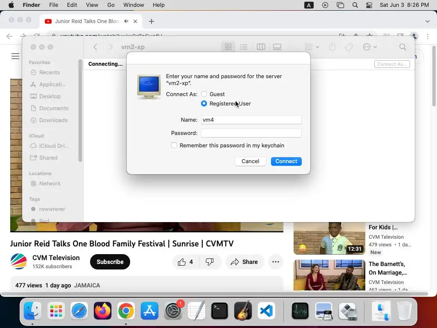Open the Window menu

tap(134, 5)
